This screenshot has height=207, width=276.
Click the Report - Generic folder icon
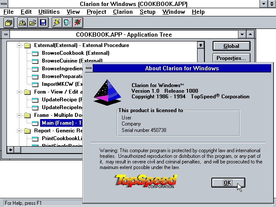pyautogui.click(x=27, y=131)
